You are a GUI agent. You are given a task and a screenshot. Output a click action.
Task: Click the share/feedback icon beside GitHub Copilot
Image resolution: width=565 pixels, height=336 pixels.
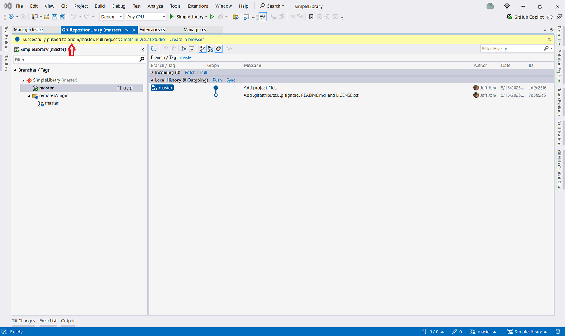[x=550, y=17]
